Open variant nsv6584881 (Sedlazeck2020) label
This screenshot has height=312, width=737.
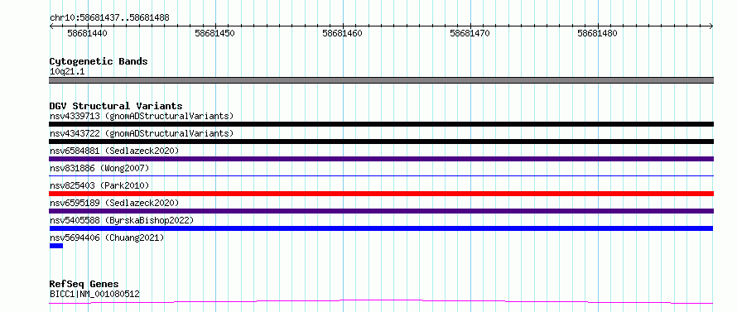114,151
